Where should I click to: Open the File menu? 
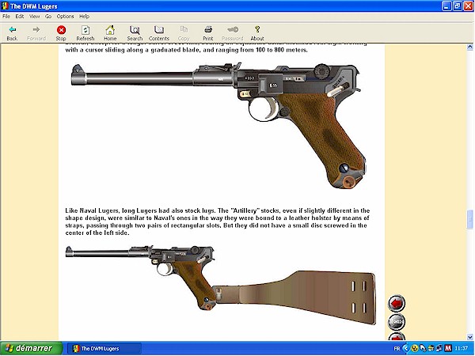tap(6, 17)
